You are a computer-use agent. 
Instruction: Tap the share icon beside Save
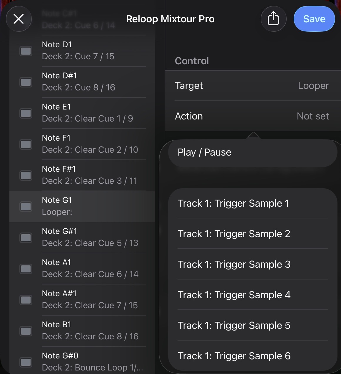[273, 19]
